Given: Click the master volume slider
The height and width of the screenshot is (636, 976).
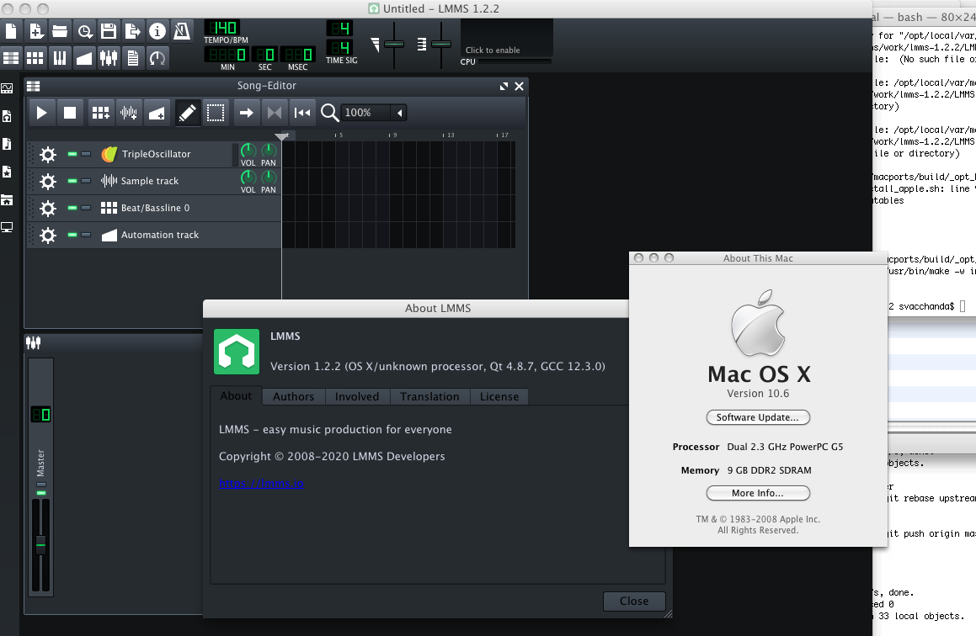Looking at the screenshot, I should click(40, 546).
